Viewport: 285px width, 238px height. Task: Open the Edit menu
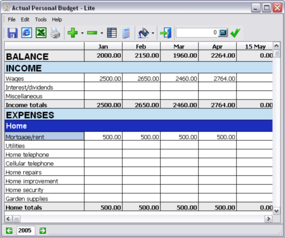[25, 19]
